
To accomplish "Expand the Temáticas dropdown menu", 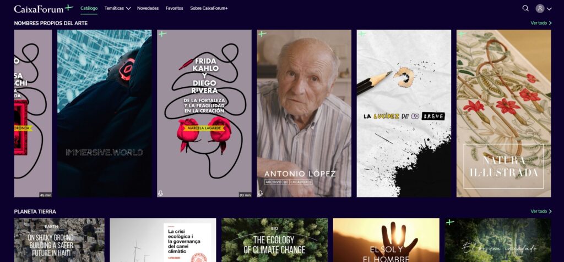I will pyautogui.click(x=118, y=8).
